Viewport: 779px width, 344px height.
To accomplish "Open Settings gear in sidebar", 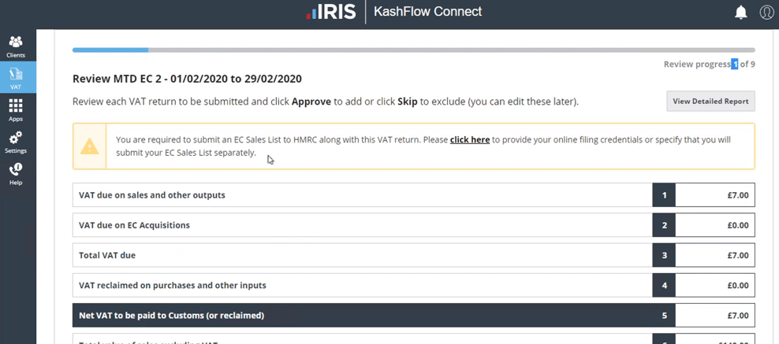I will [x=16, y=142].
